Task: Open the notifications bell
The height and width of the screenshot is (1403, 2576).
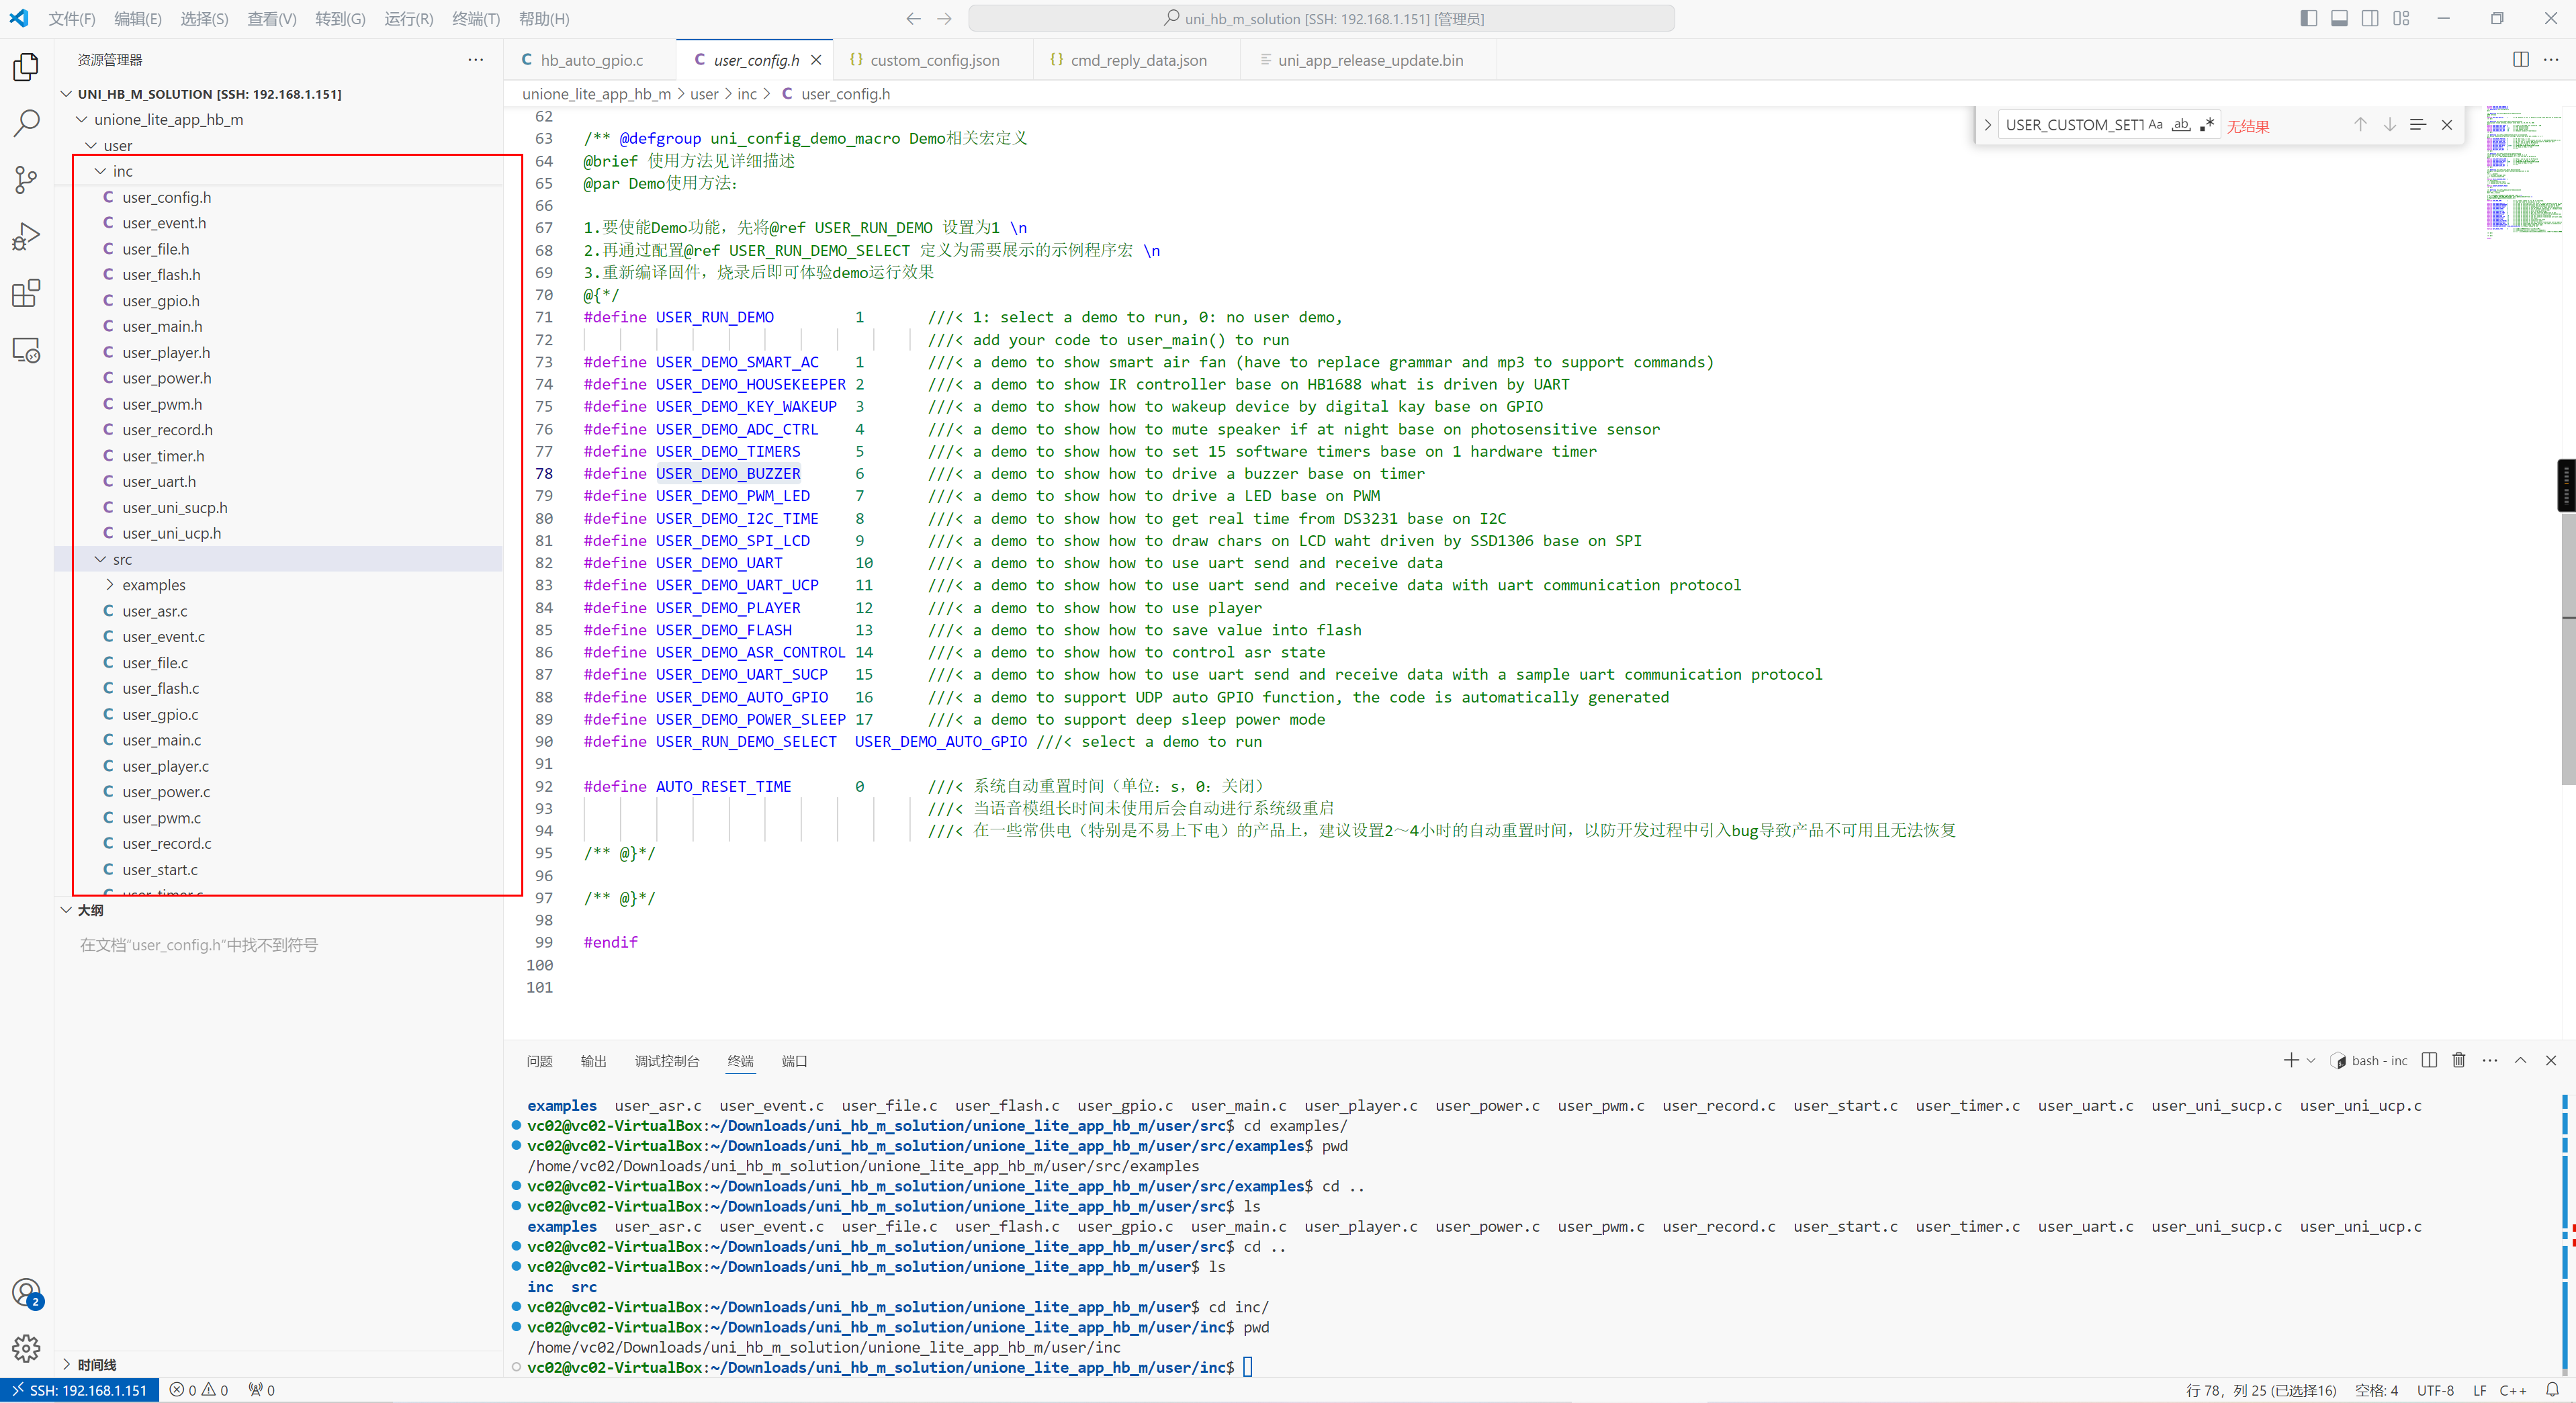Action: point(2552,1390)
